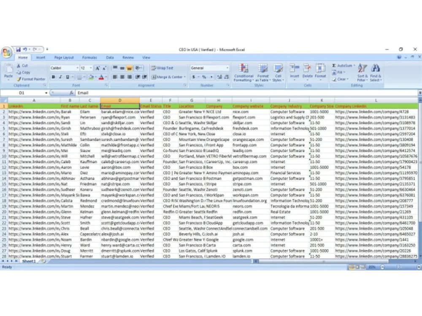The width and height of the screenshot is (422, 316).
Task: Apply percent style
Action: click(x=204, y=77)
